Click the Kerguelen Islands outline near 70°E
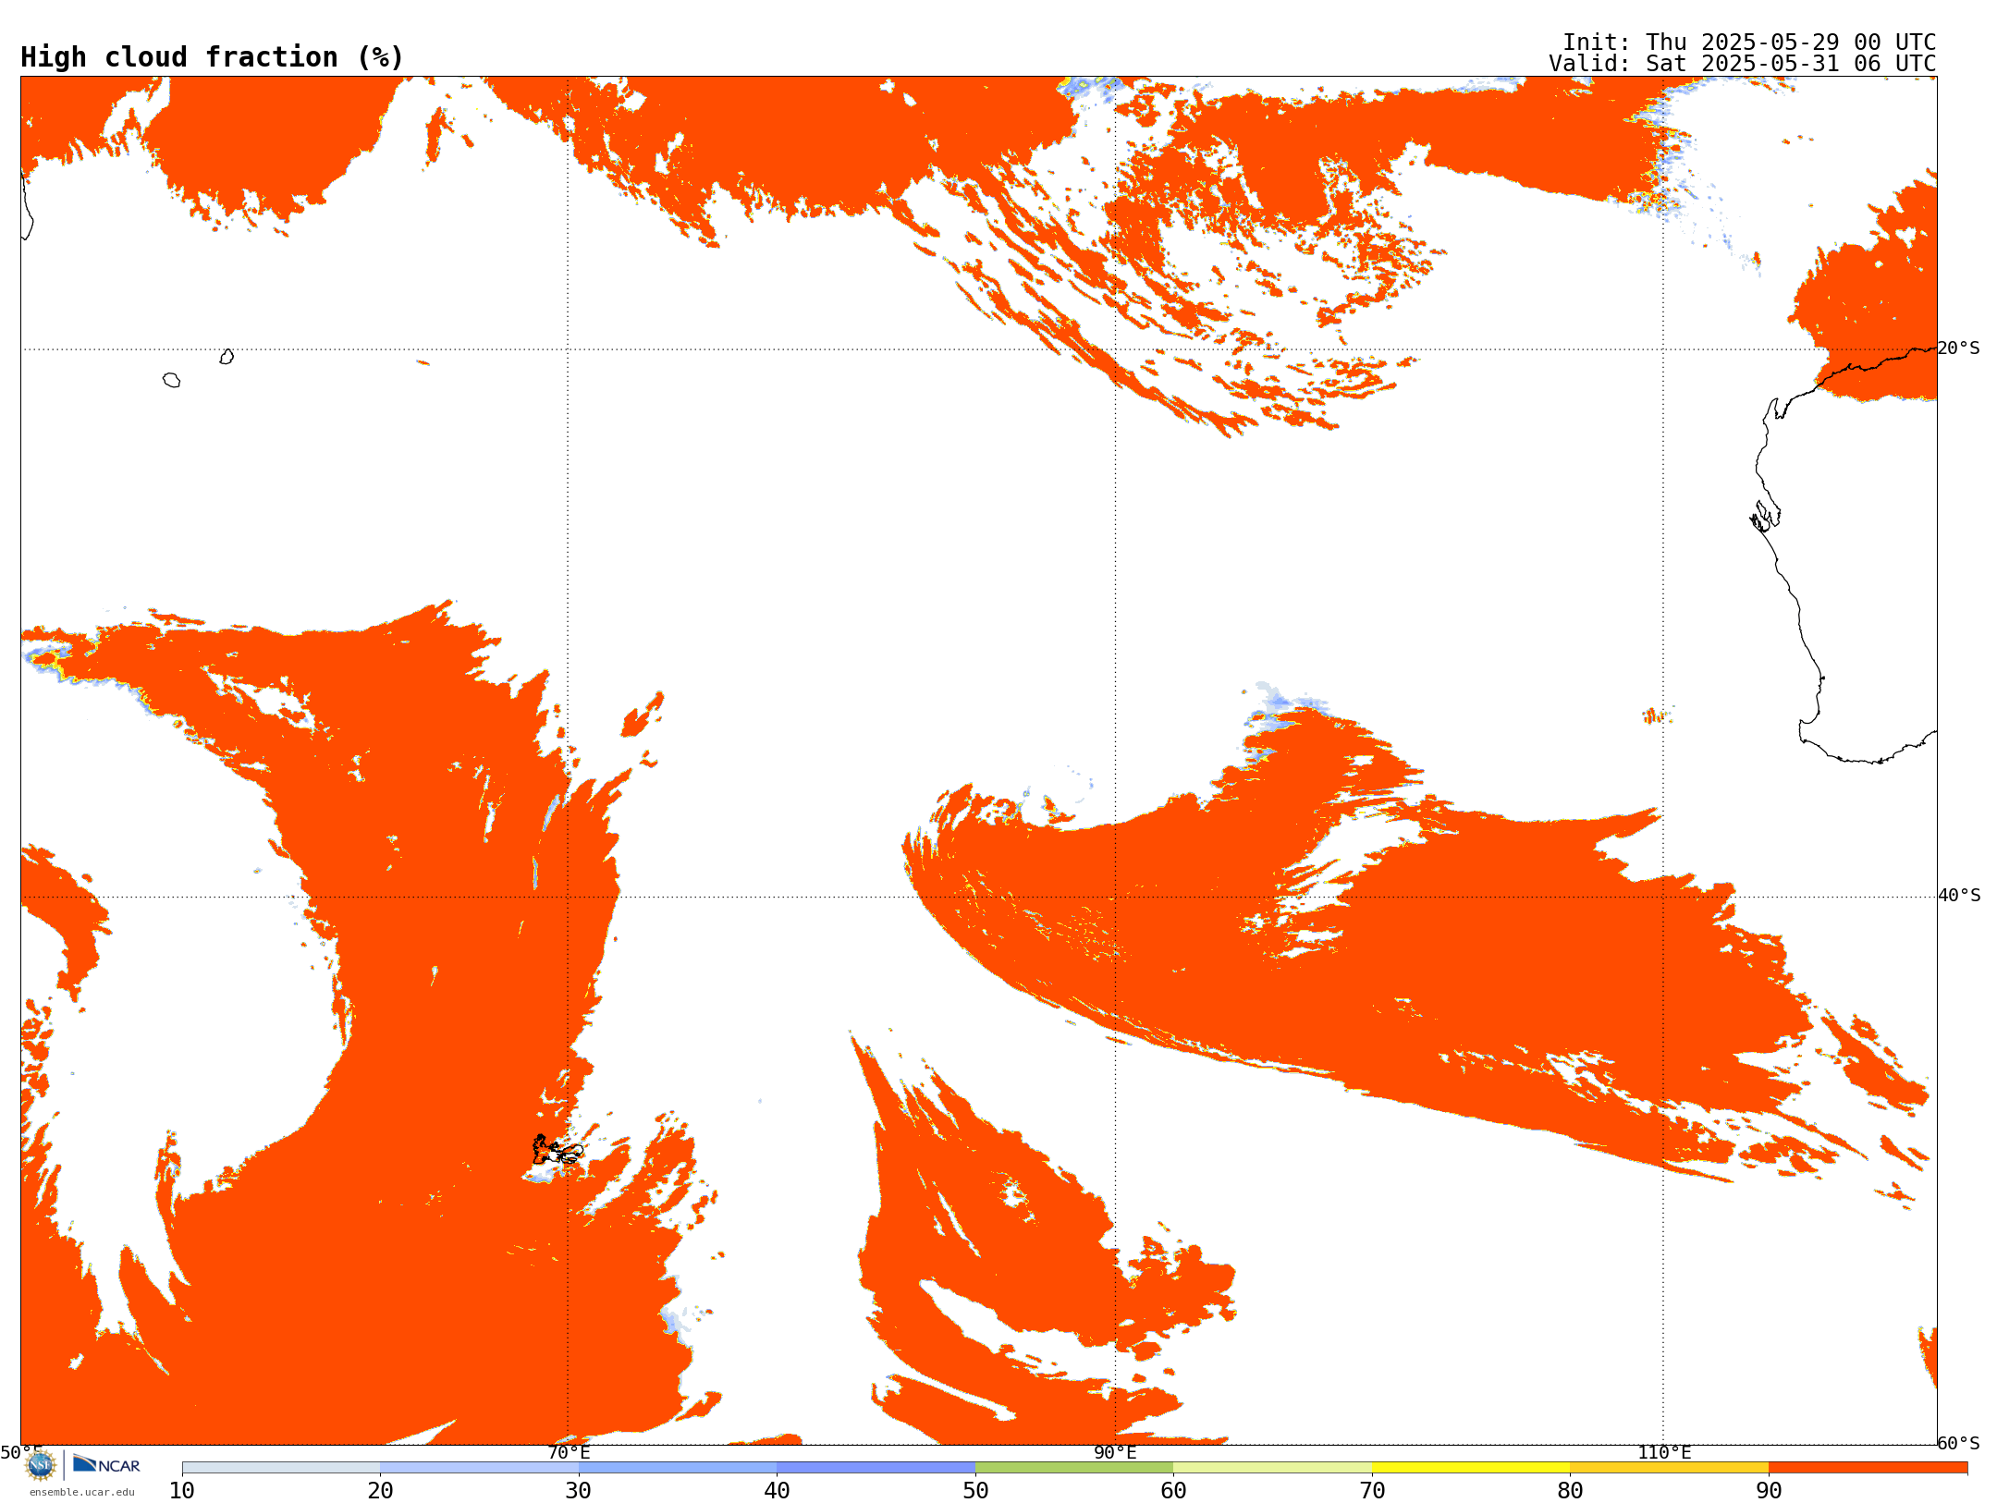The height and width of the screenshot is (1503, 1997). (557, 1150)
